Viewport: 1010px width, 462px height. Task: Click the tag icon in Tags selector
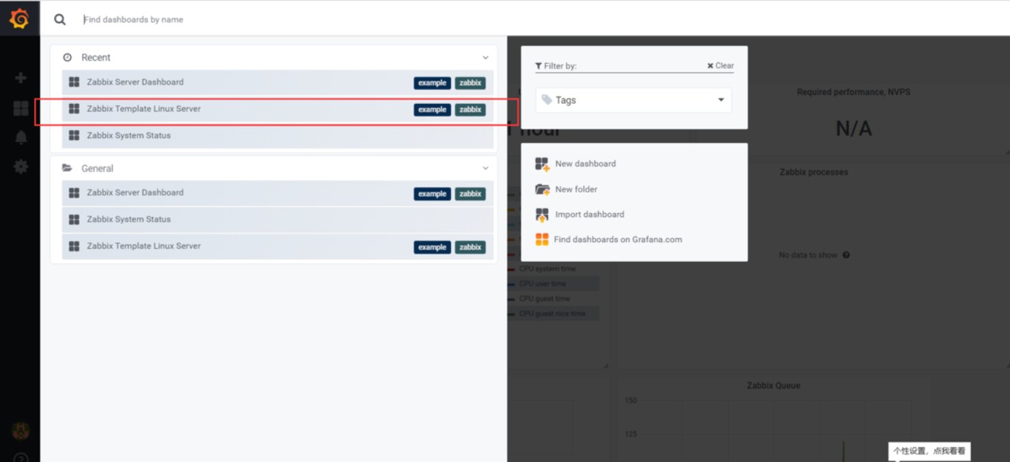click(547, 100)
